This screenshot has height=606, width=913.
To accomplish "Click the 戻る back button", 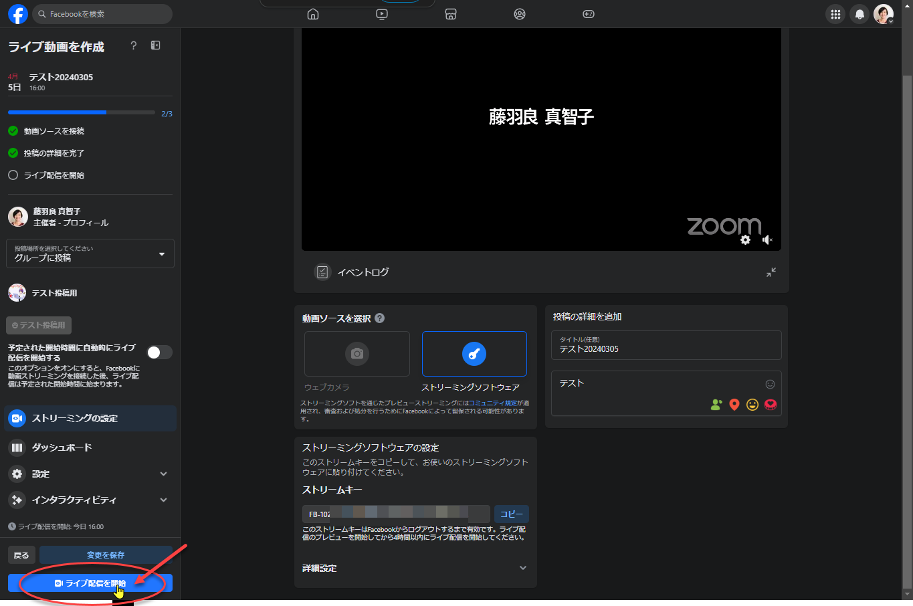I will click(21, 555).
